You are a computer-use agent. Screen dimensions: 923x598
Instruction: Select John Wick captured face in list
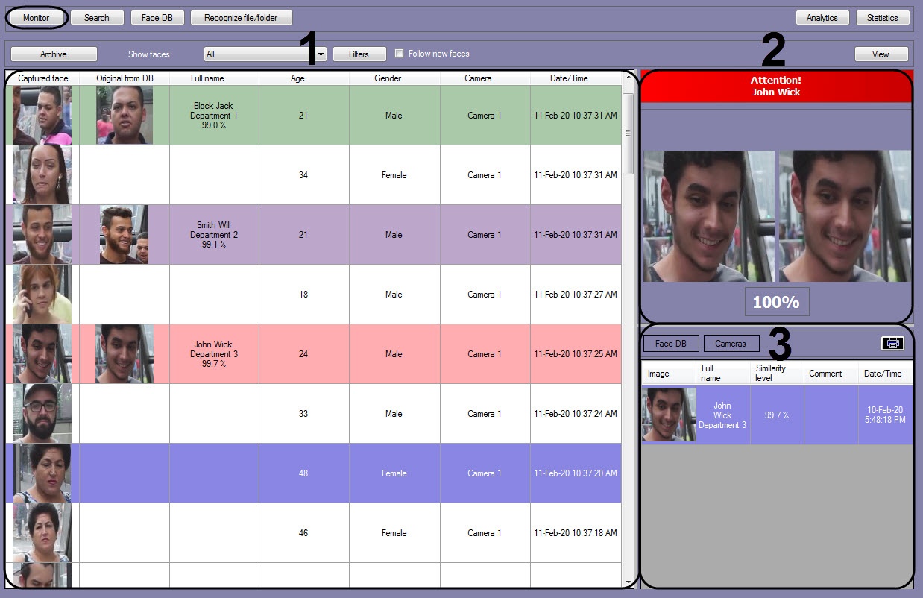tap(42, 353)
